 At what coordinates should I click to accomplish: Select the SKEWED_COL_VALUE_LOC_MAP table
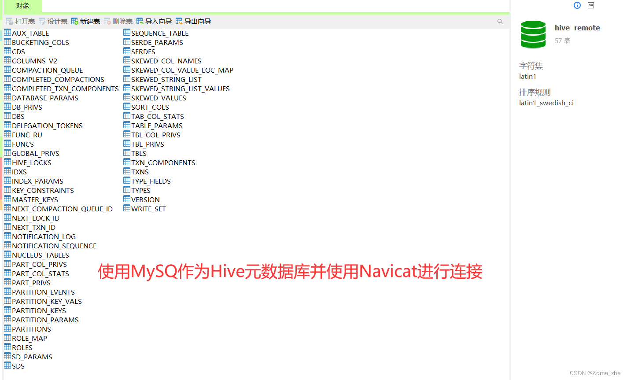pos(182,70)
